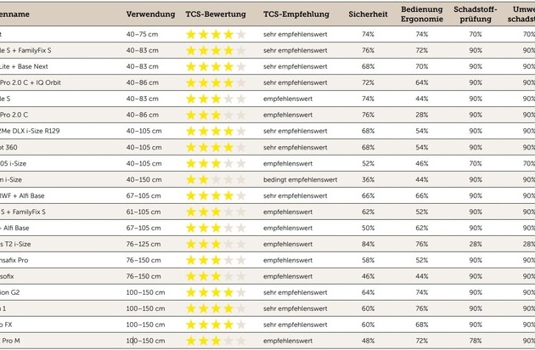Click the stars for Pro 2.0 C + IQ Orbit
The image size is (535, 350).
pos(216,83)
